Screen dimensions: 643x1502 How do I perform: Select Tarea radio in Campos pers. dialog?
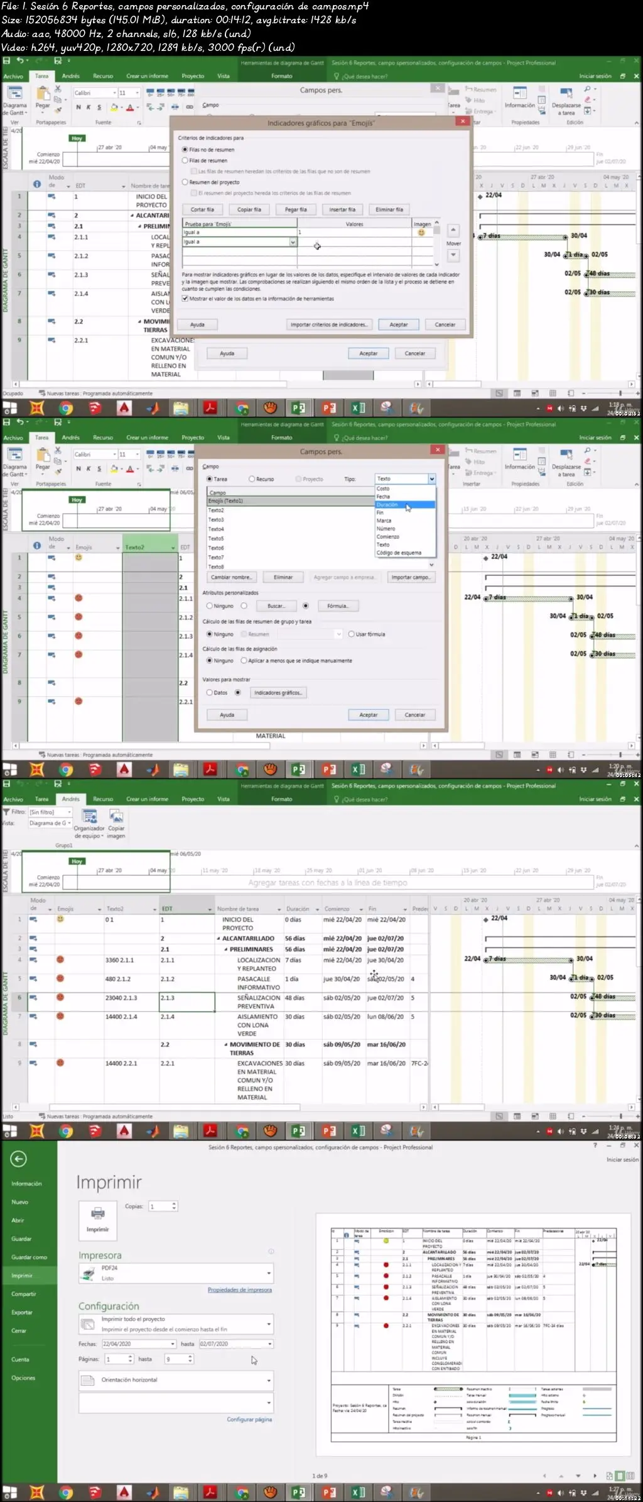point(210,479)
